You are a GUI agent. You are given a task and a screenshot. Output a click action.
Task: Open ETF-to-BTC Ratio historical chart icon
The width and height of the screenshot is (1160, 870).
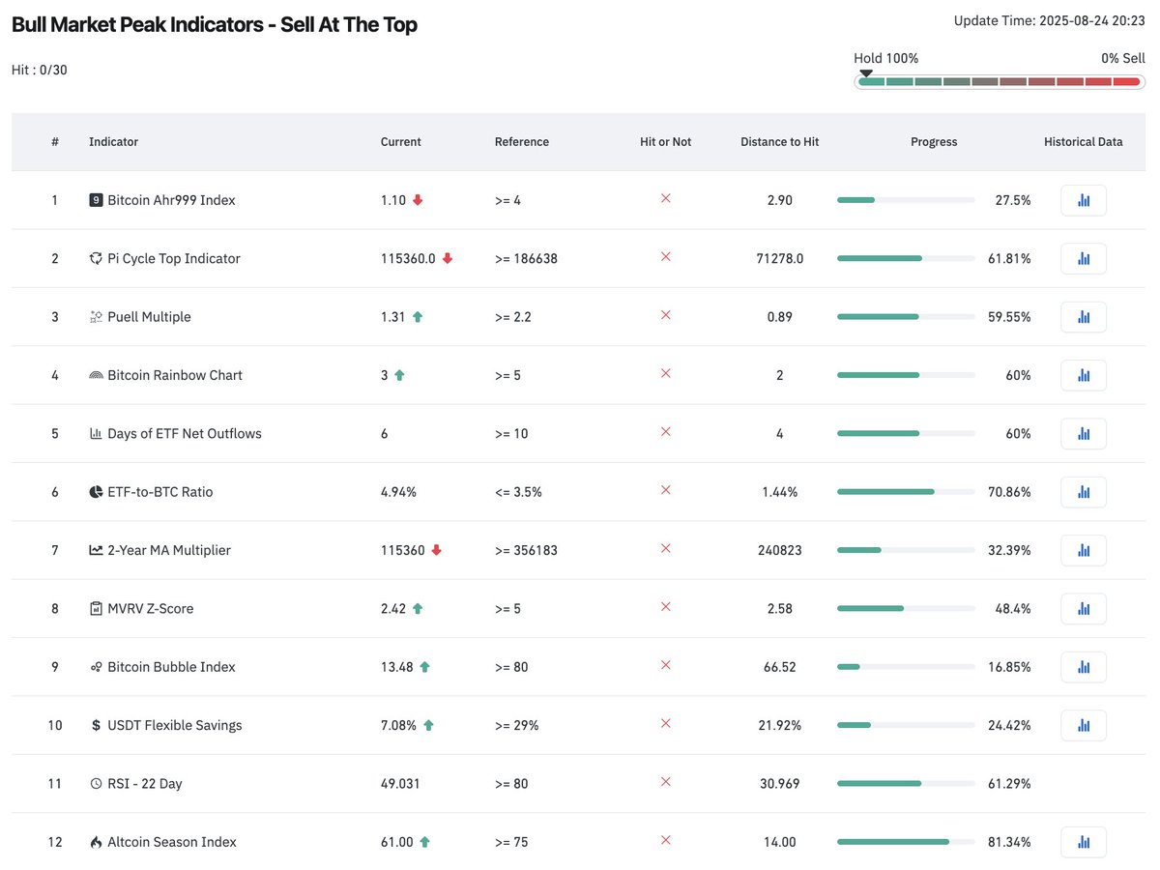click(x=1084, y=492)
